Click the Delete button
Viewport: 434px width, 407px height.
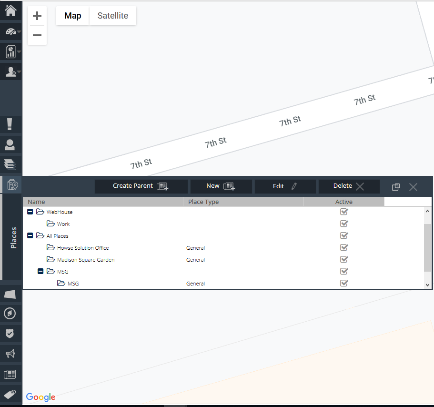tap(349, 186)
